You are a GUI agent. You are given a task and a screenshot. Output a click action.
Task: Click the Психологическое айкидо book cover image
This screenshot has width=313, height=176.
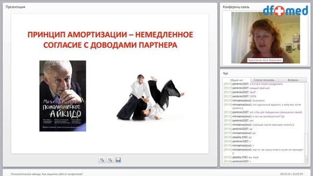pyautogui.click(x=63, y=96)
